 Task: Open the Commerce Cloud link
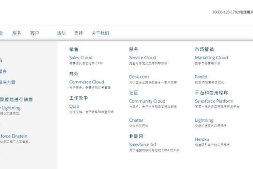86,82
